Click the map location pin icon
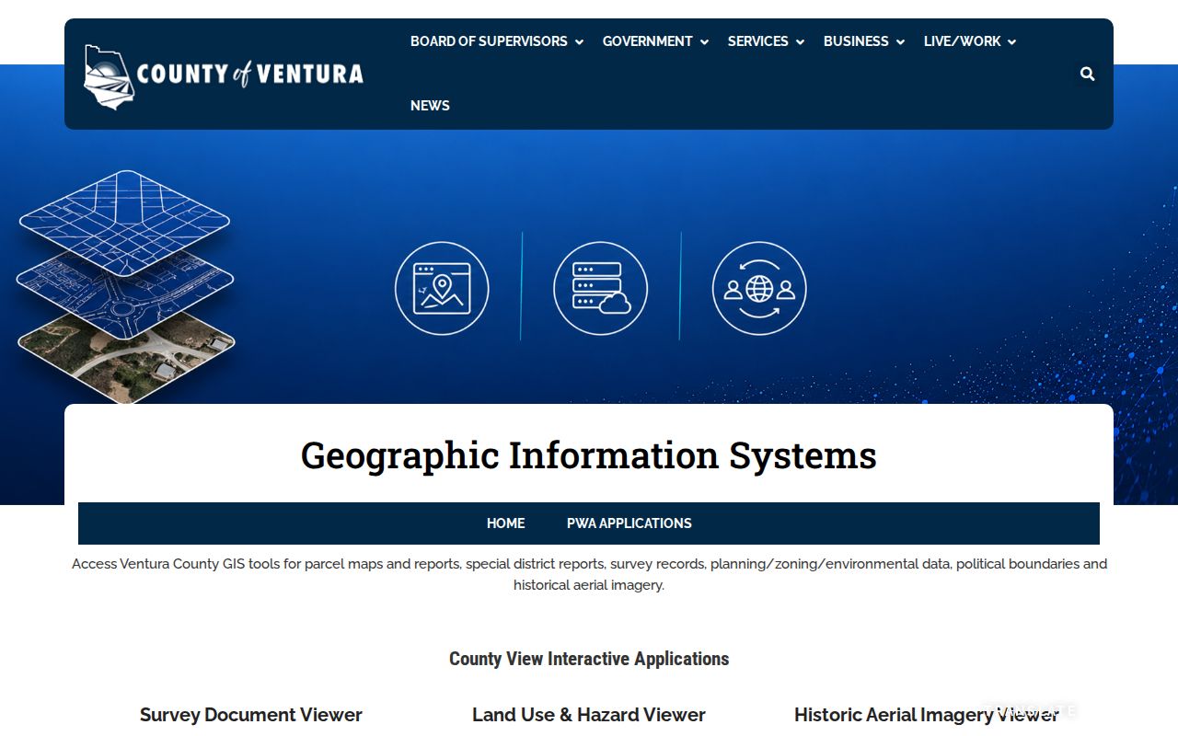Image resolution: width=1178 pixels, height=736 pixels. click(x=442, y=288)
